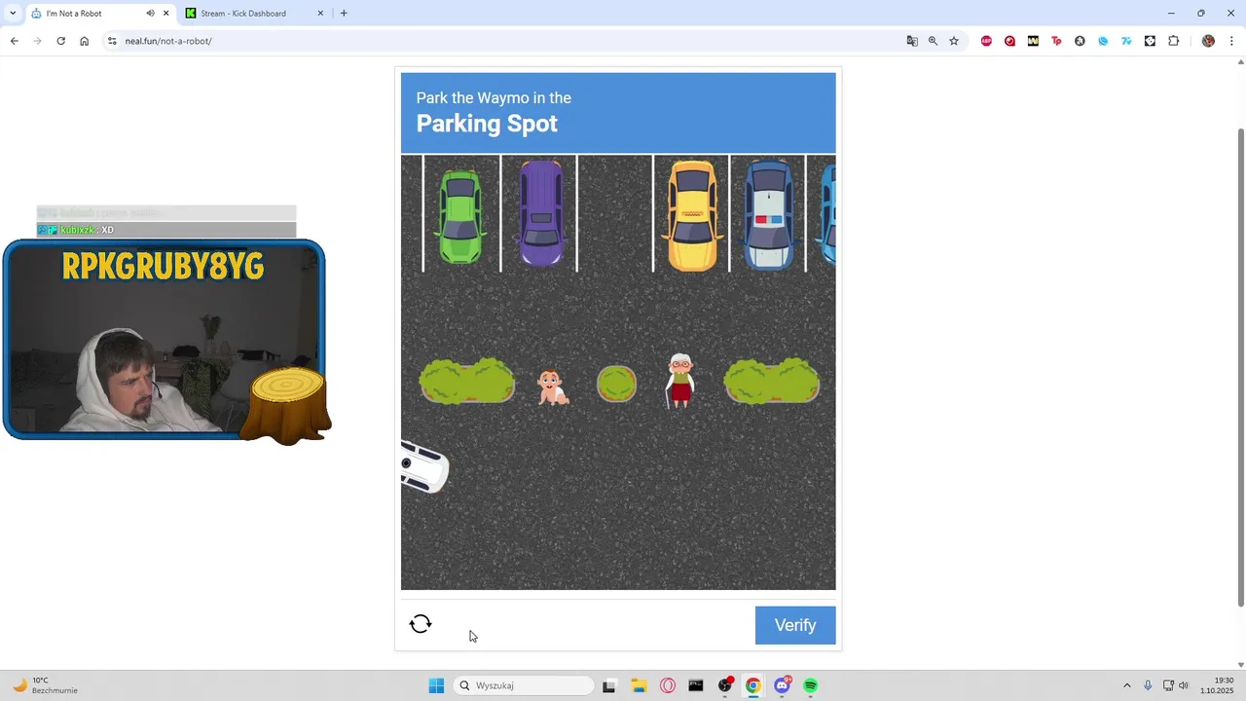1246x701 pixels.
Task: Open the ABP adblock extension
Action: (x=986, y=41)
